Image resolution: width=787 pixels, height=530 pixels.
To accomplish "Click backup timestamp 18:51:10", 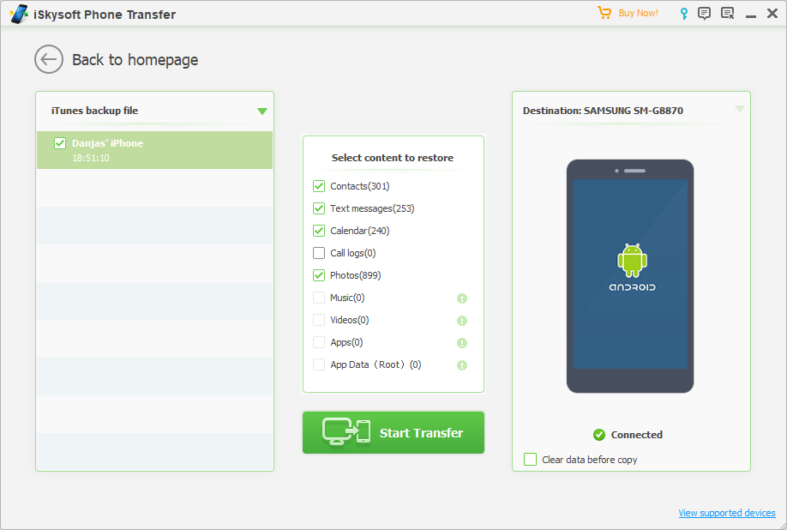I will pos(90,158).
